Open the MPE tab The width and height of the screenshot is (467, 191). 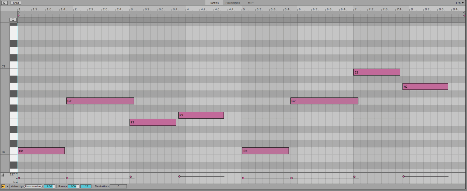(251, 2)
